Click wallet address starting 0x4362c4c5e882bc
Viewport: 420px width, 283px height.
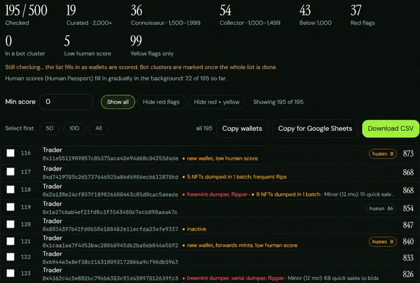(110, 278)
